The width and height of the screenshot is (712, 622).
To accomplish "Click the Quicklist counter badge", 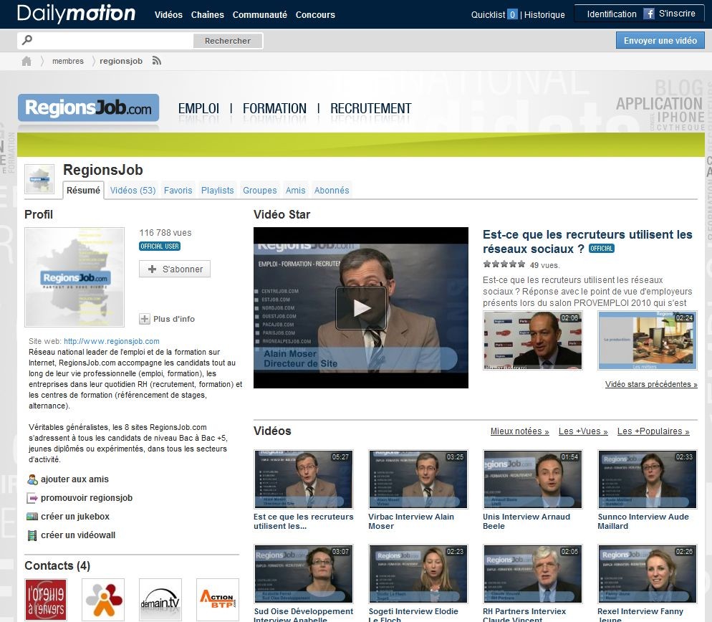I will pos(512,14).
